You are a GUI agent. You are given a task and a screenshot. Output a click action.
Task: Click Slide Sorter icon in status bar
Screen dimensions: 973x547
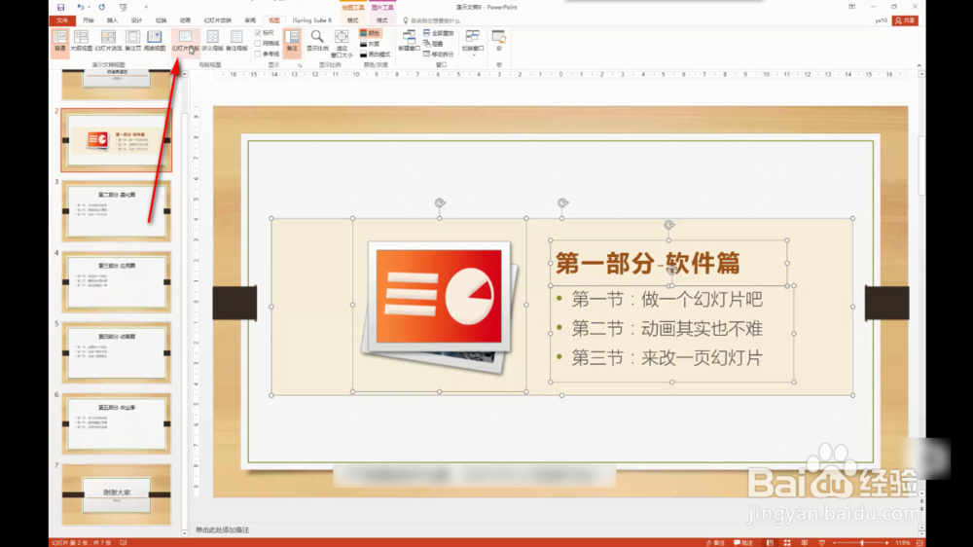(x=787, y=543)
